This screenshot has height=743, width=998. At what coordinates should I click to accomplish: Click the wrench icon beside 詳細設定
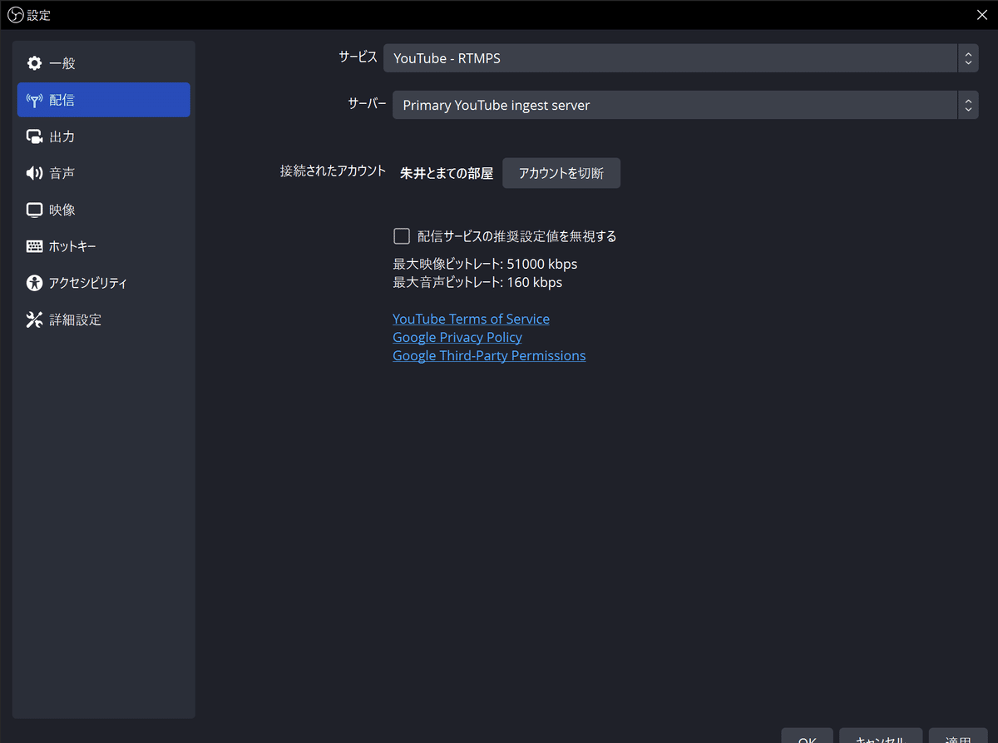(34, 319)
